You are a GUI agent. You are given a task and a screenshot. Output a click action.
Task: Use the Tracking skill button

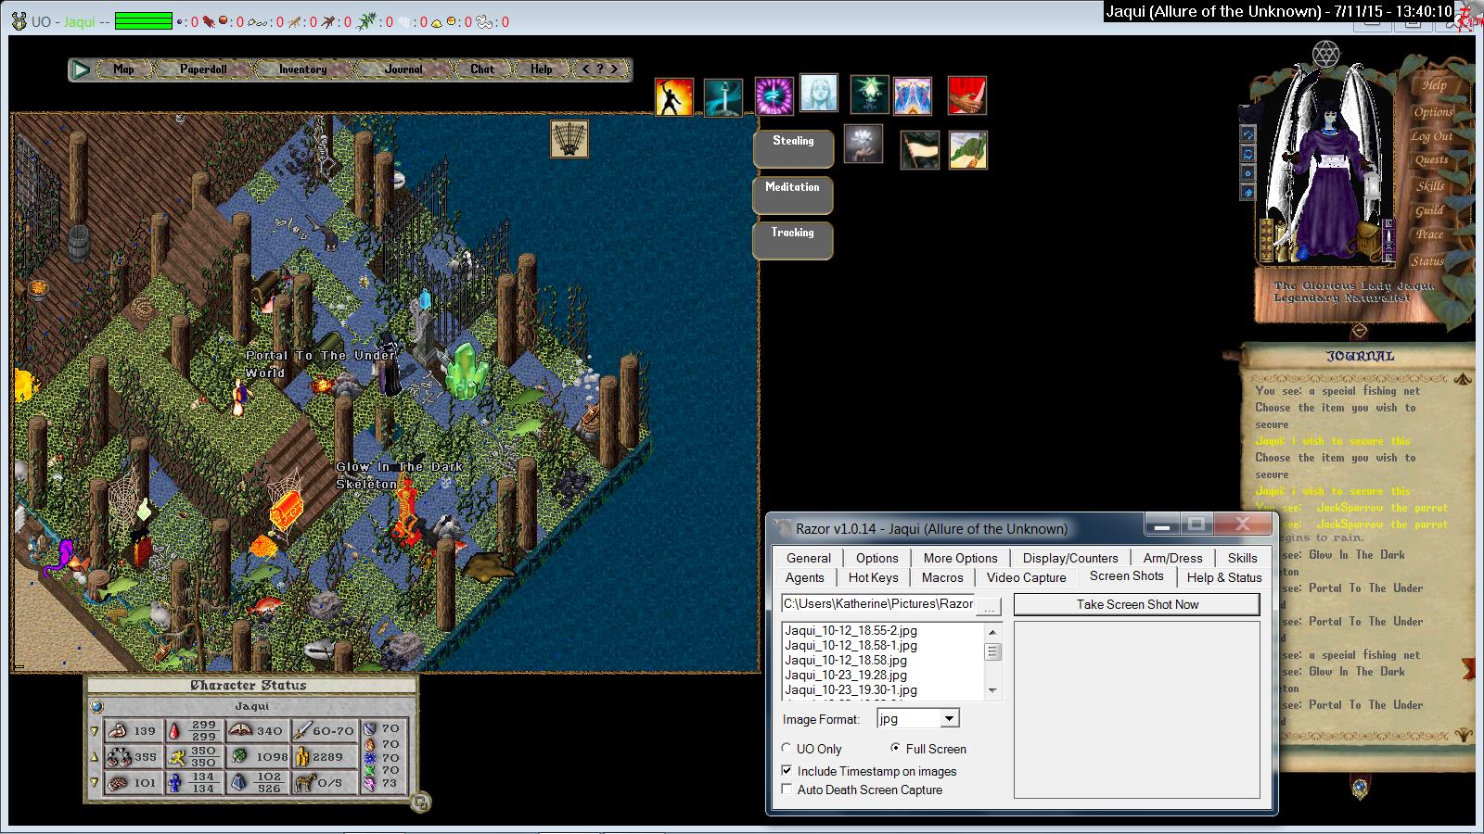point(793,240)
